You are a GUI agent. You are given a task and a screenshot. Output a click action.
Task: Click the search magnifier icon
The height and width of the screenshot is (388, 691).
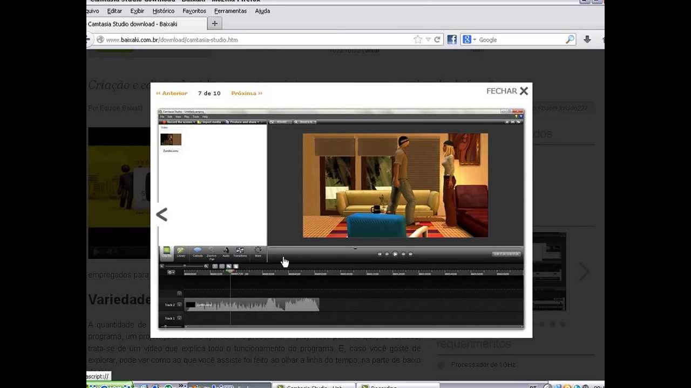point(570,39)
